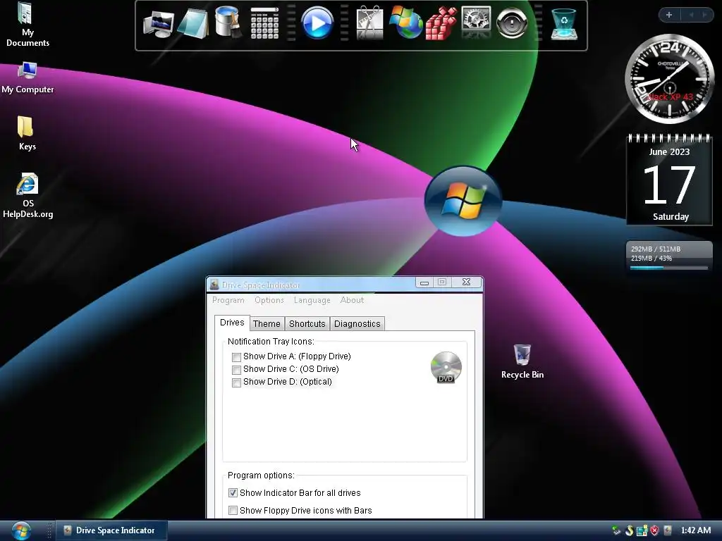Open the Options menu
Image resolution: width=722 pixels, height=541 pixels.
(269, 300)
